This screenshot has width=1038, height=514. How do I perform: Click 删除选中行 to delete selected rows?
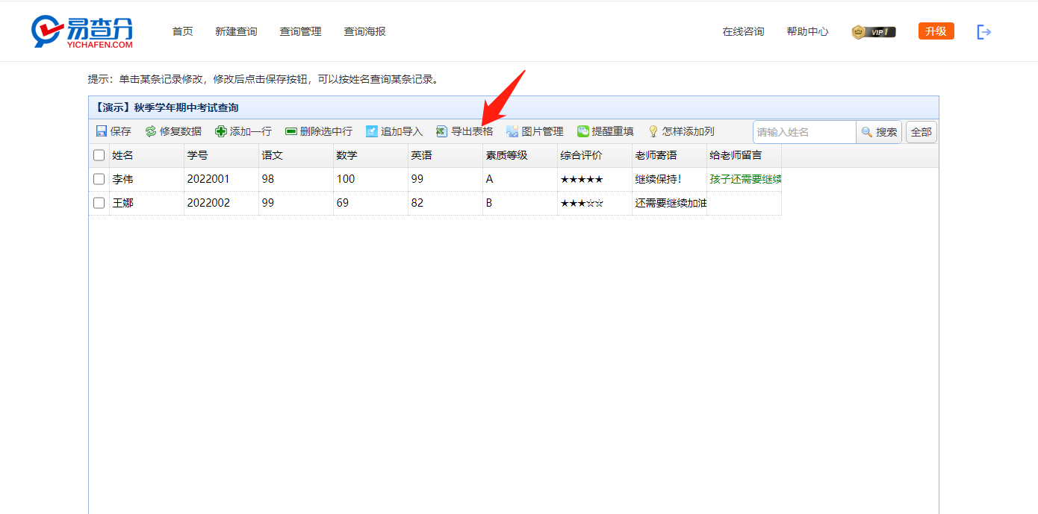coord(319,131)
